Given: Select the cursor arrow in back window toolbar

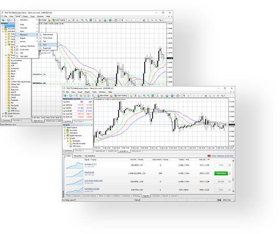Looking at the screenshot, I should (122, 20).
